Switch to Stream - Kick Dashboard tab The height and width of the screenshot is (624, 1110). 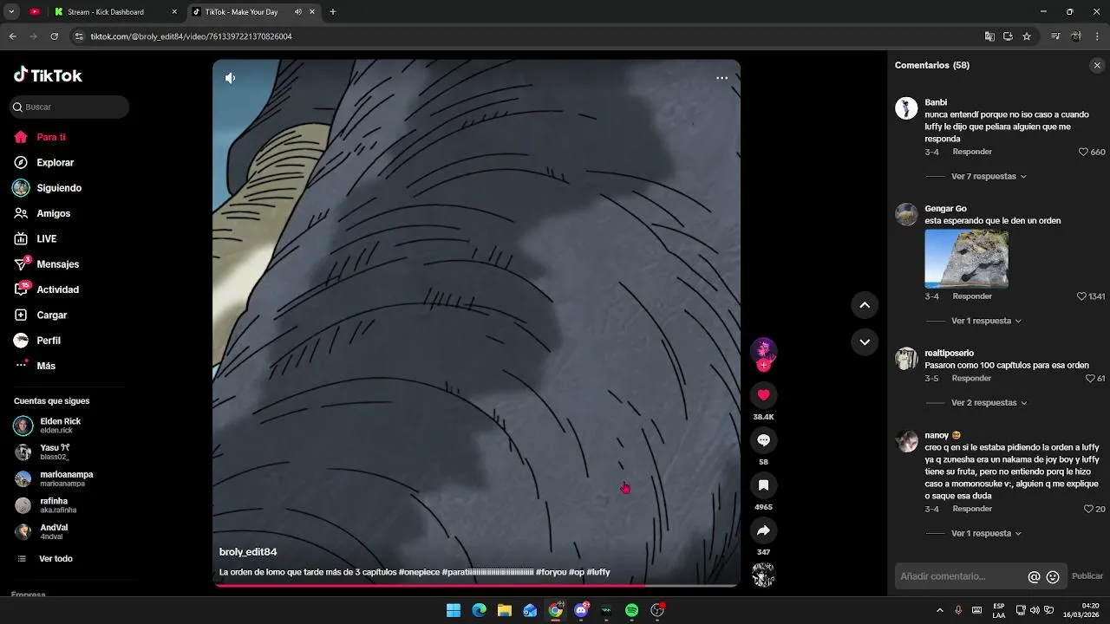tap(114, 12)
